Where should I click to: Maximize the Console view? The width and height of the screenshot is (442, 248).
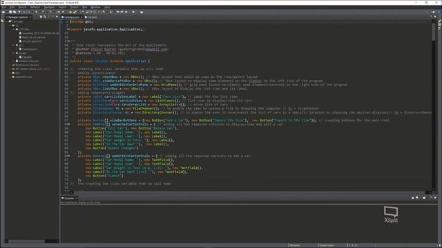tap(435, 198)
